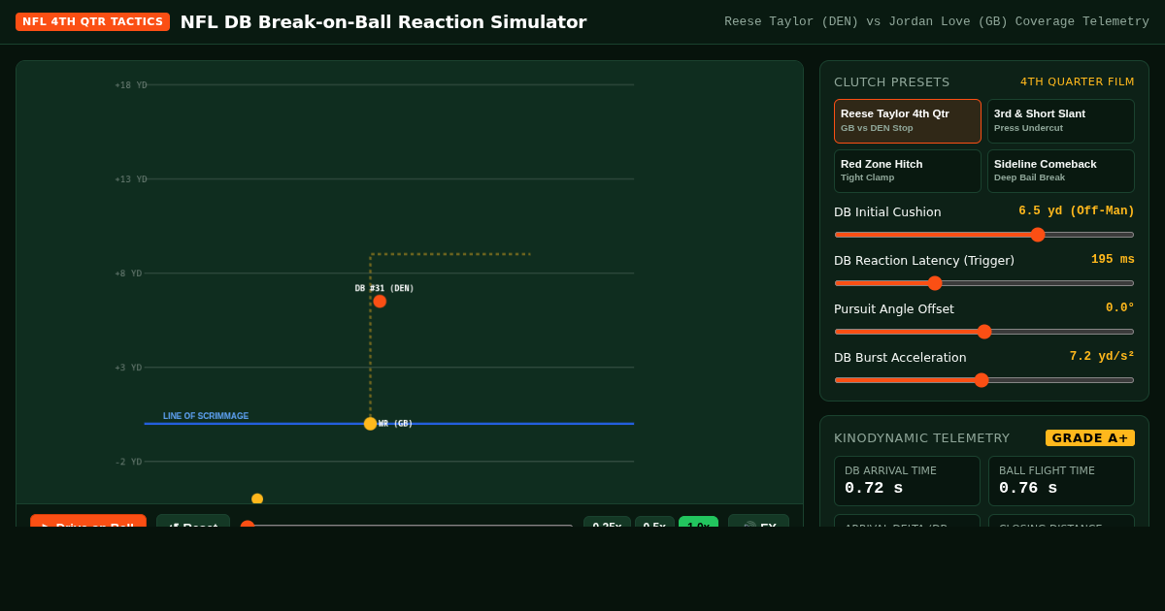Click the CLUTCH PRESETS heading
Image resolution: width=1165 pixels, height=611 pixels.
click(x=891, y=82)
